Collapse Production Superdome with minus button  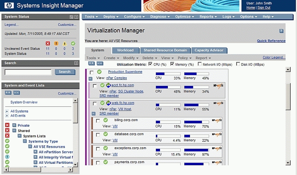point(90,78)
